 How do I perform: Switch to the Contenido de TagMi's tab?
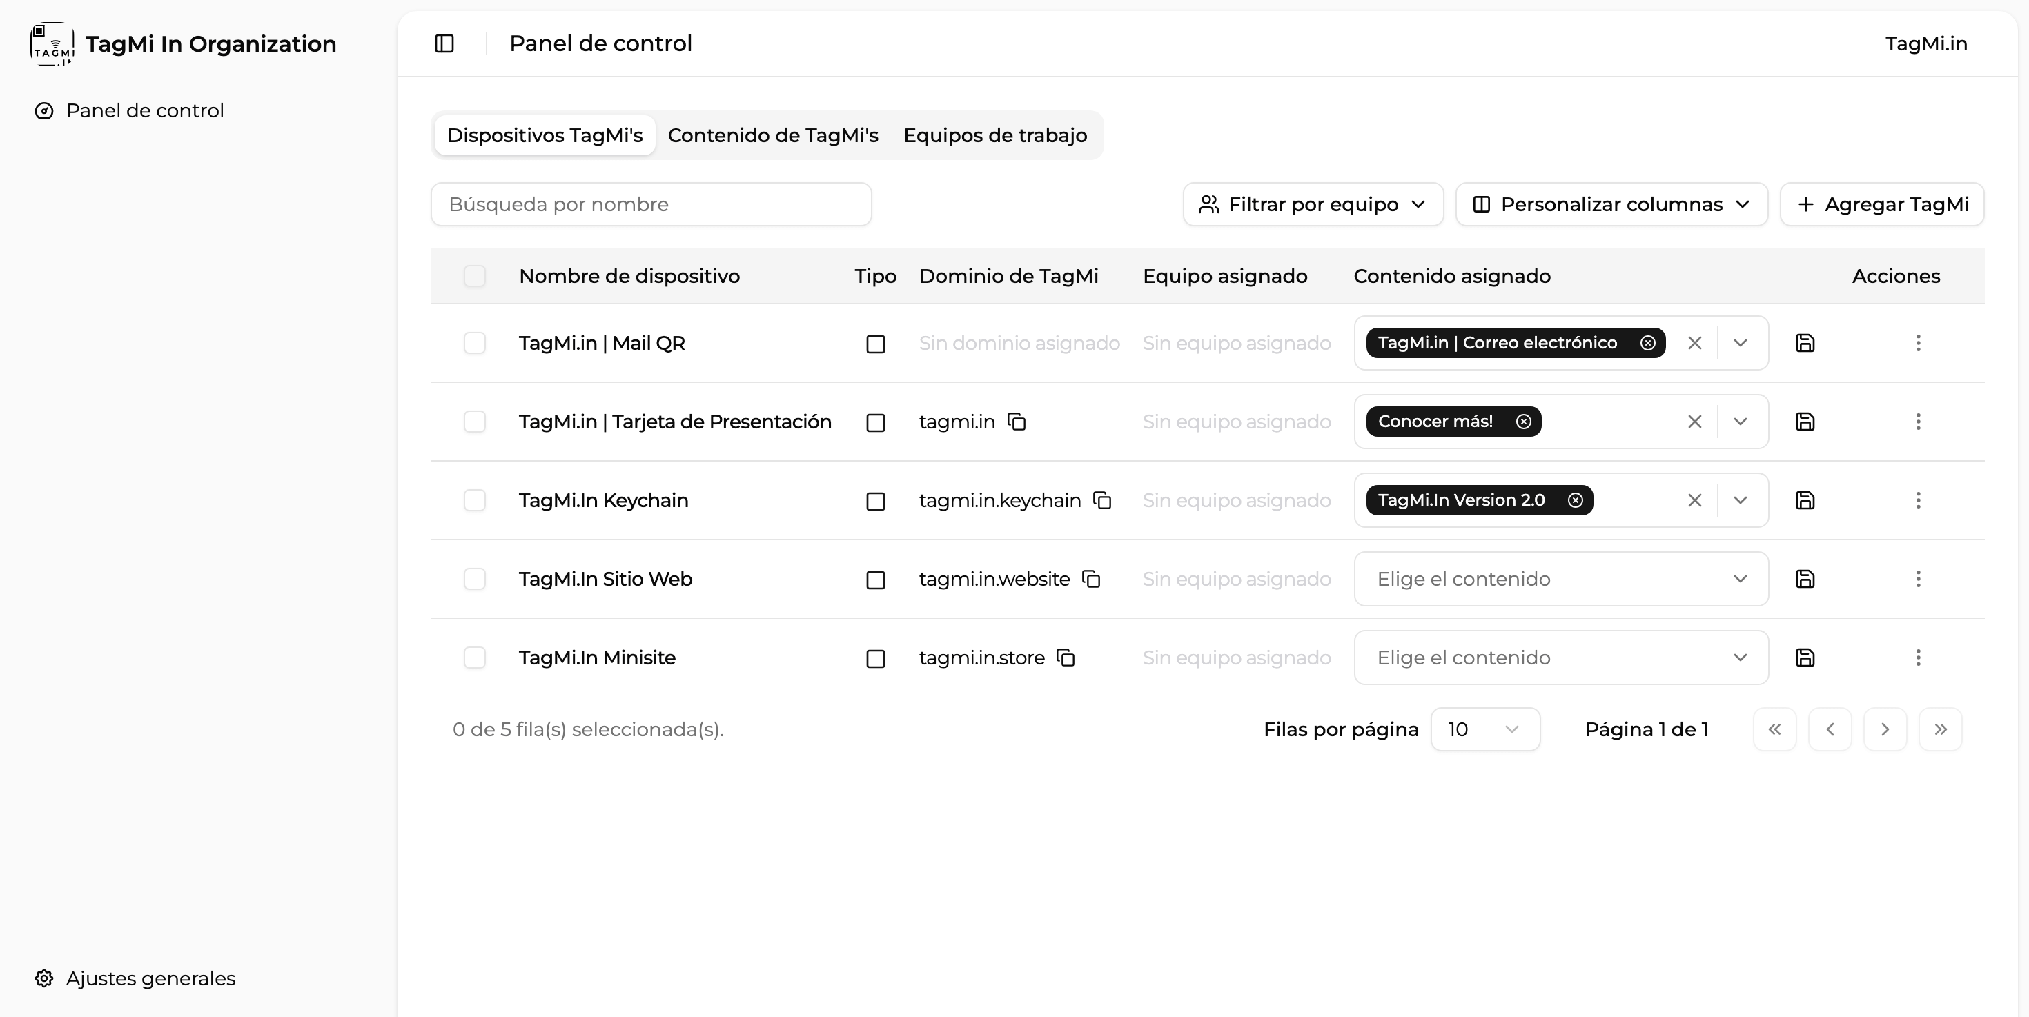[773, 135]
